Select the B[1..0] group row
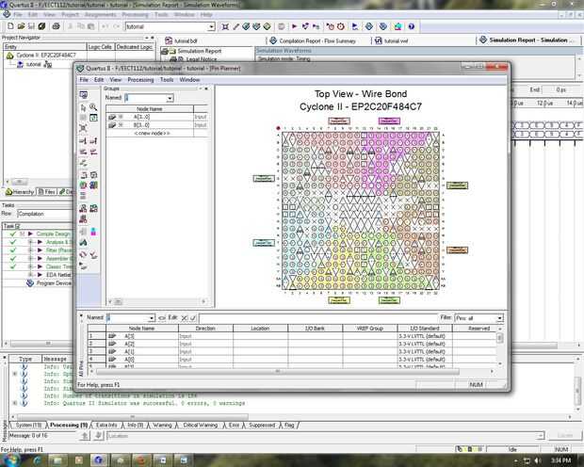584x467 pixels. pyautogui.click(x=156, y=125)
